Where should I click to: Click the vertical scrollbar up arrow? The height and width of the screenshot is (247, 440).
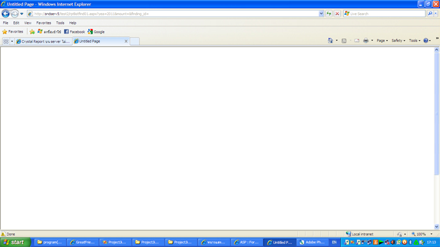point(437,50)
